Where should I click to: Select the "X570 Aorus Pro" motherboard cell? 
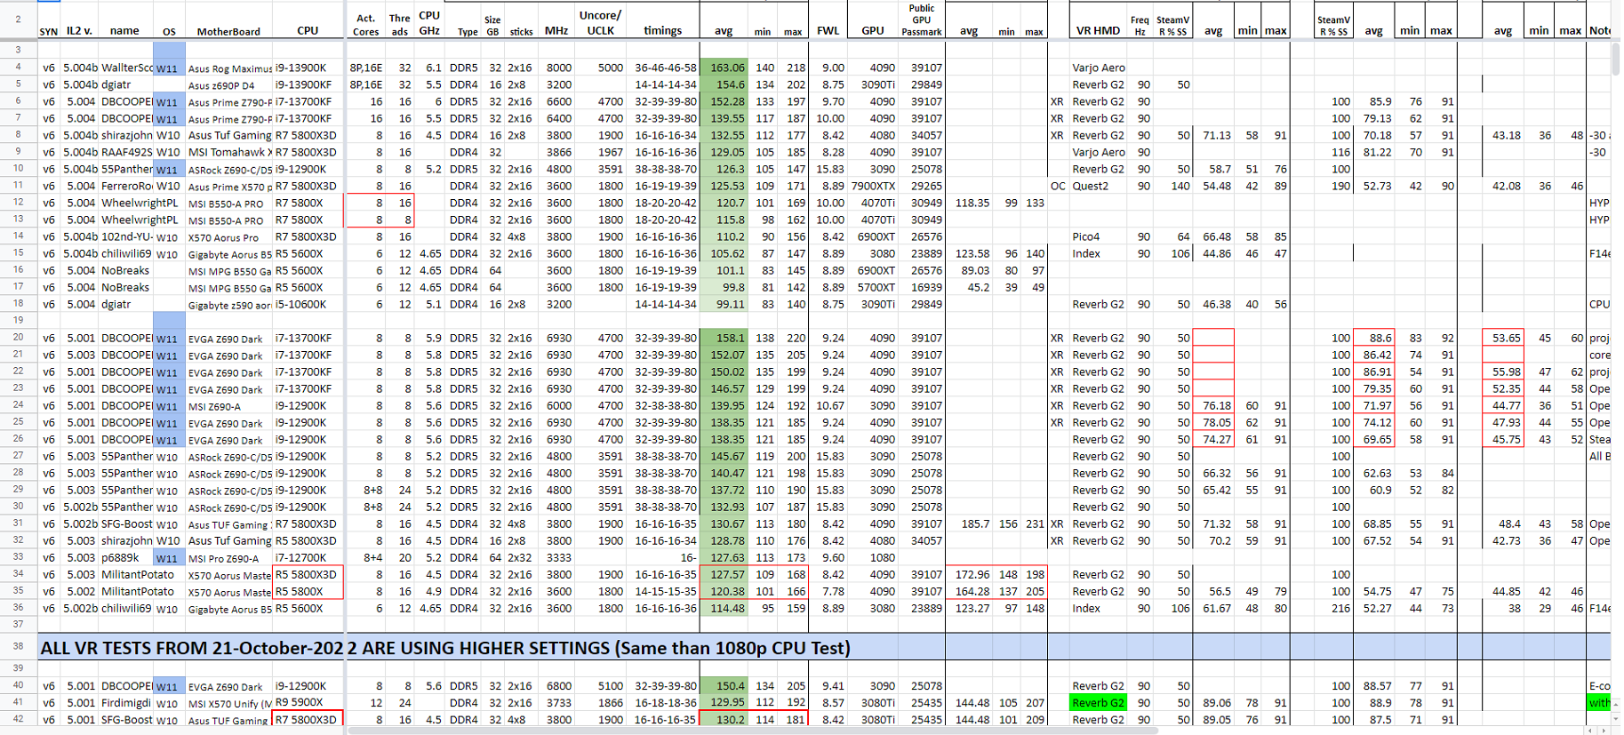click(229, 236)
